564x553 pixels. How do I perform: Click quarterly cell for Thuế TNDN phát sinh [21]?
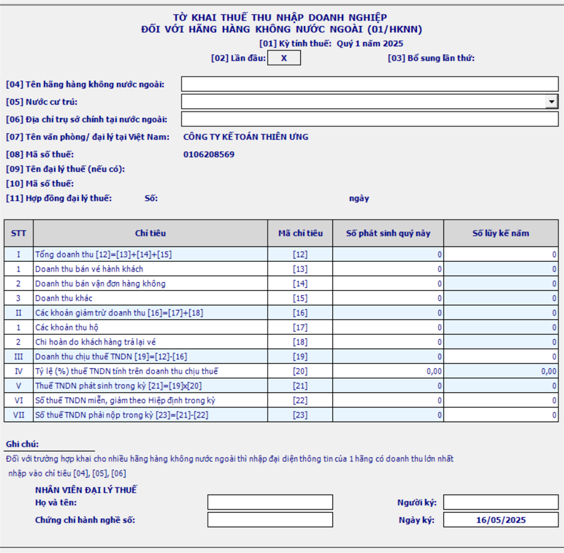pos(388,386)
